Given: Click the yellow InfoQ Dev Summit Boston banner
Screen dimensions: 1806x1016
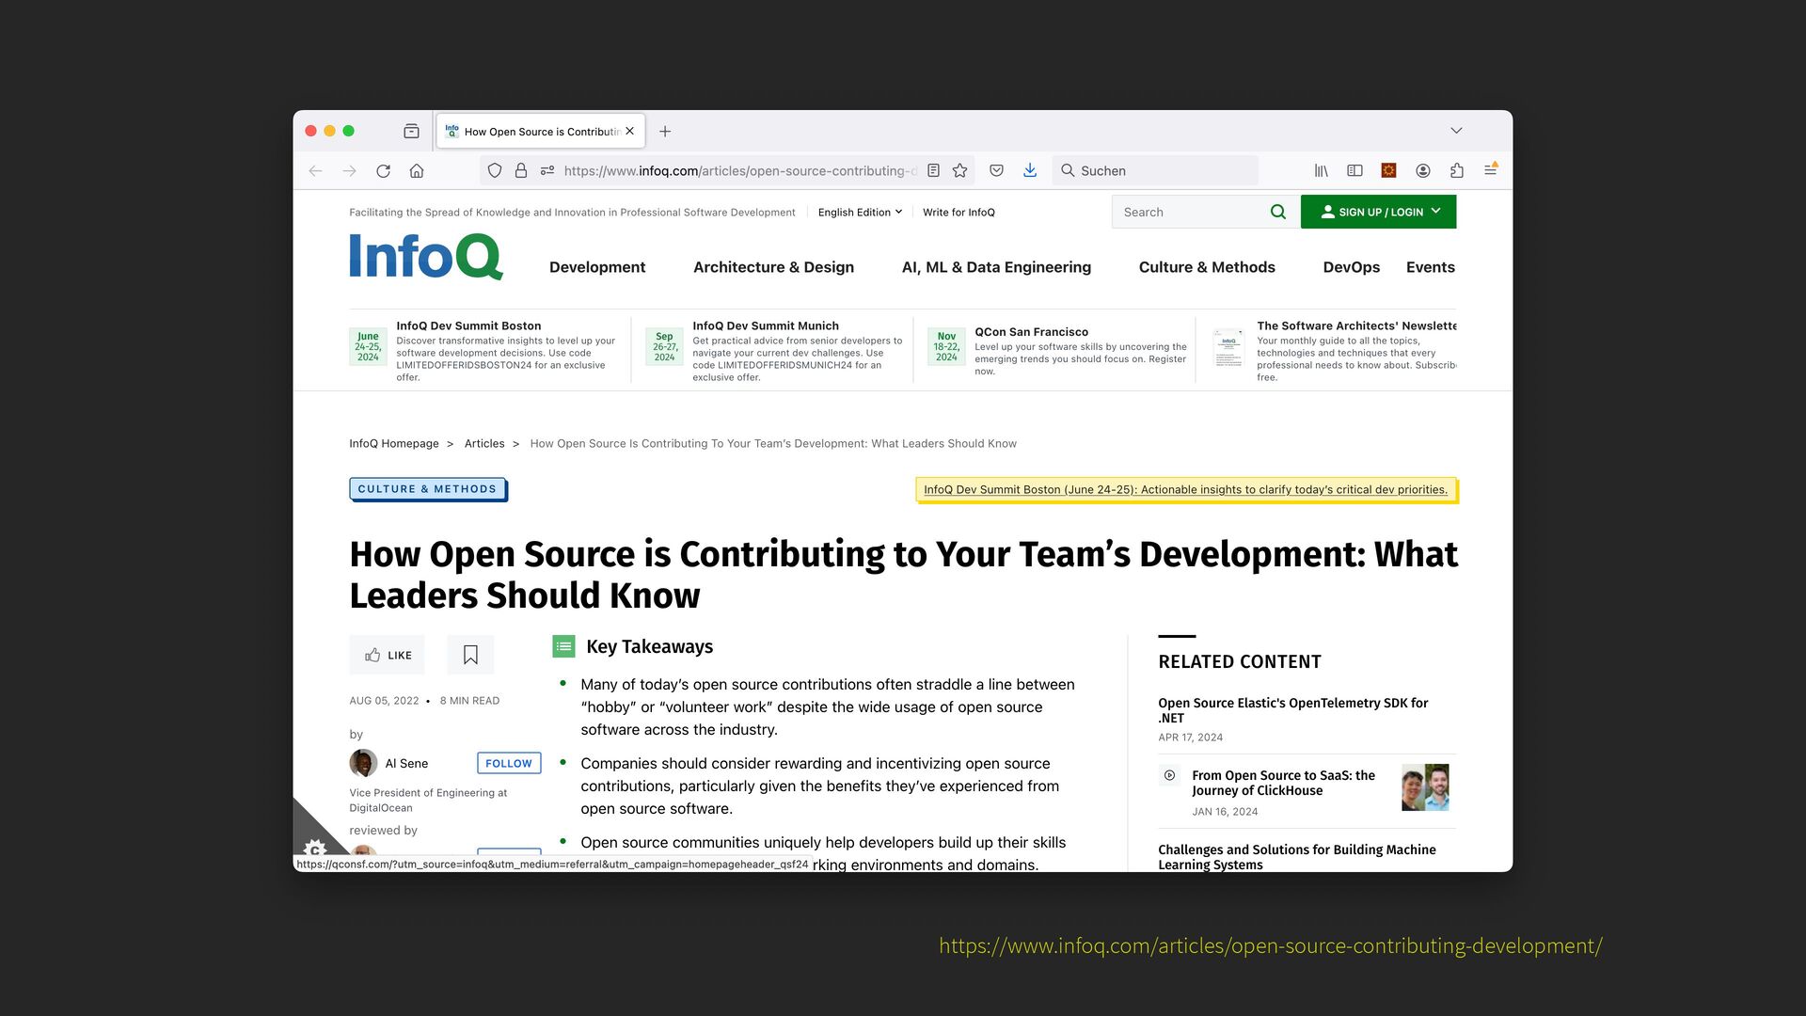Looking at the screenshot, I should [x=1185, y=489].
